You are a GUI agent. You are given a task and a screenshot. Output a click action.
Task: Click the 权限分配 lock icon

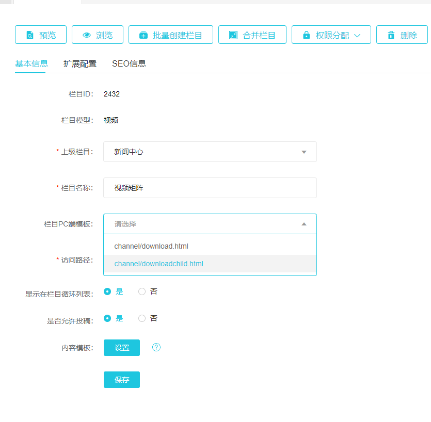click(307, 35)
